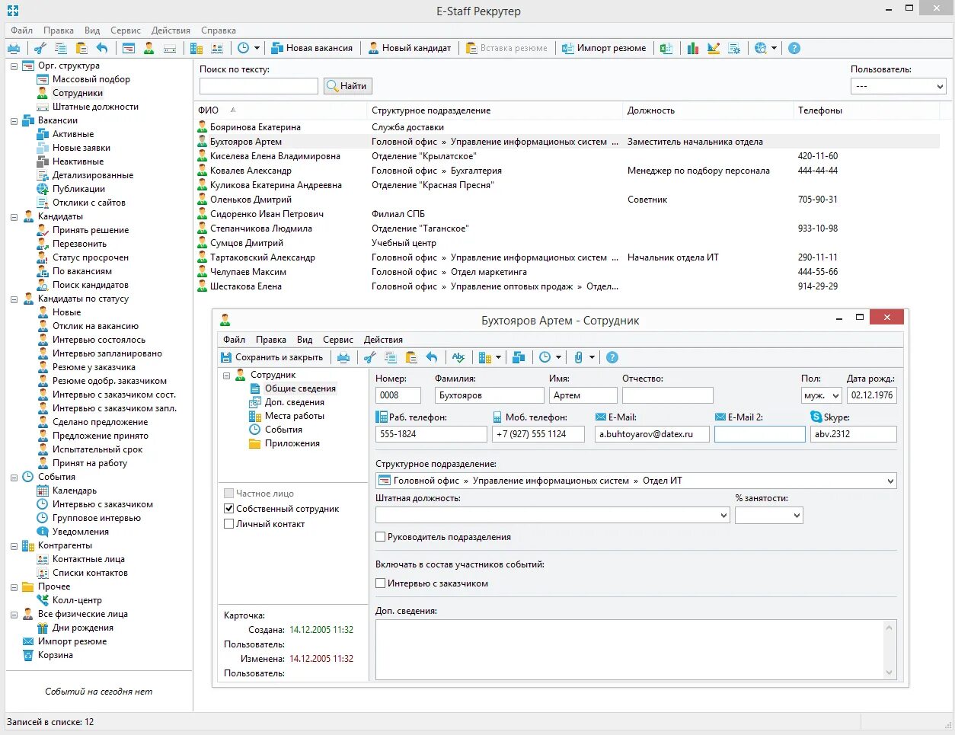Image resolution: width=955 pixels, height=735 pixels.
Task: Click the chart with pencil icon
Action: [714, 48]
